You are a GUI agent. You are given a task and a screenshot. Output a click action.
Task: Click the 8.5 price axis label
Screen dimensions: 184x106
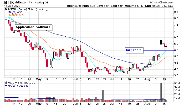(176, 12)
